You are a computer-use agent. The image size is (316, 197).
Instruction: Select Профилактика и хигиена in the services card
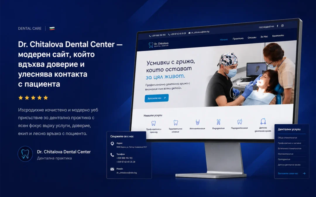(289, 143)
